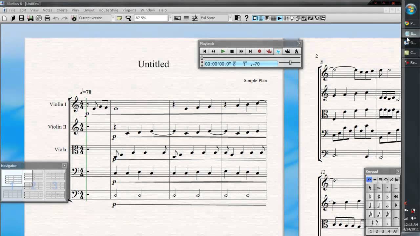This screenshot has width=420, height=236.
Task: Open the Notes menu
Action: [47, 10]
